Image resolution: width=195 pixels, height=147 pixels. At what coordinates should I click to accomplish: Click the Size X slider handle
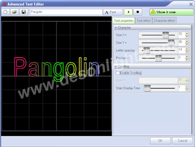coord(165,35)
